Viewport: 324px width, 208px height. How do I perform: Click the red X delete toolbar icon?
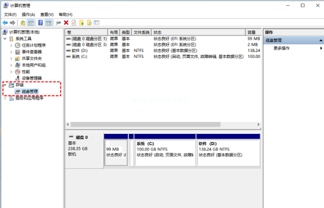pos(66,23)
